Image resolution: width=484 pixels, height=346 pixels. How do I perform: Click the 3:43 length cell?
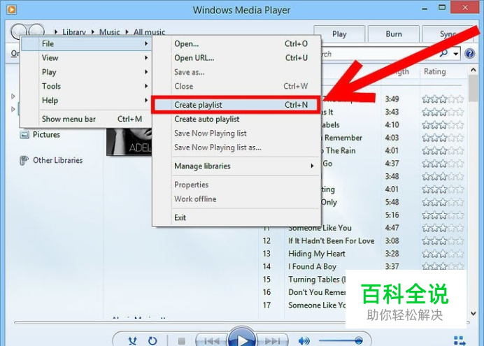point(392,112)
